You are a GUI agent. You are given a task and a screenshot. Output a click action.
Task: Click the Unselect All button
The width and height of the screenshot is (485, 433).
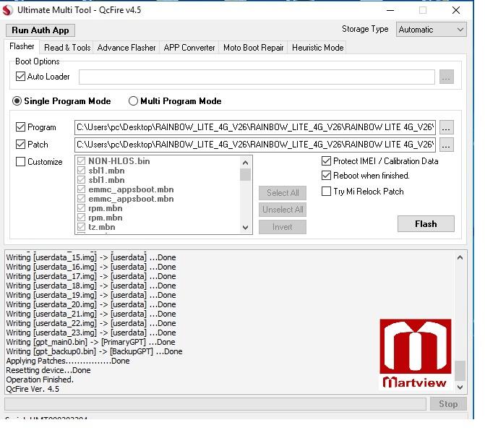[283, 210]
